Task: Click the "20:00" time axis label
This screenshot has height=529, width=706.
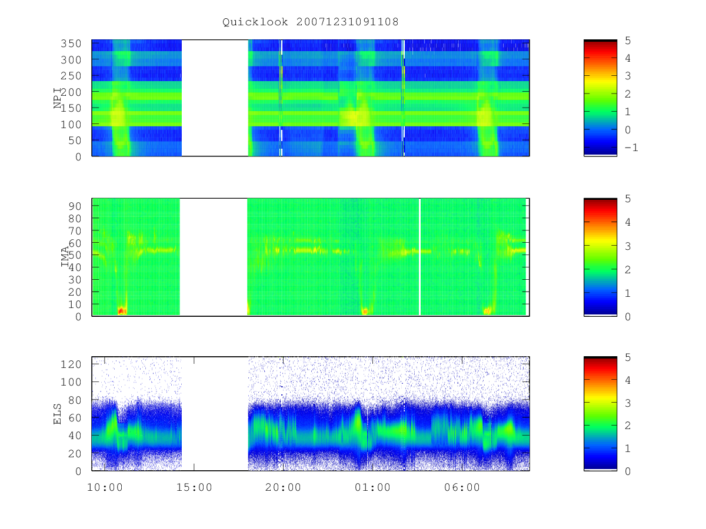Action: click(284, 488)
